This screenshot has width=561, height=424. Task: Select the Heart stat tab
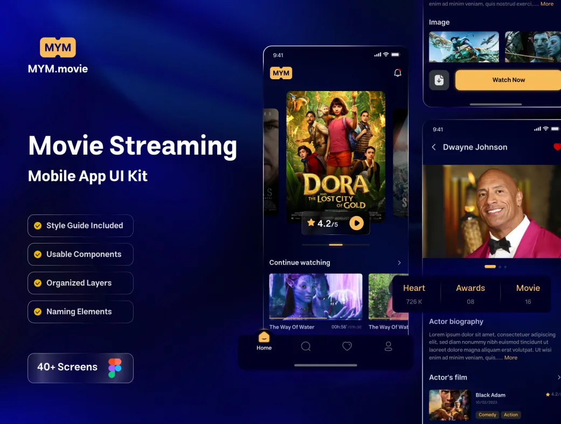(x=414, y=294)
